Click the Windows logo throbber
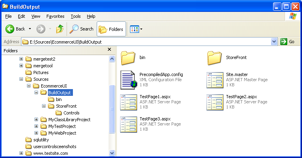The image size is (302, 158). pos(293,16)
